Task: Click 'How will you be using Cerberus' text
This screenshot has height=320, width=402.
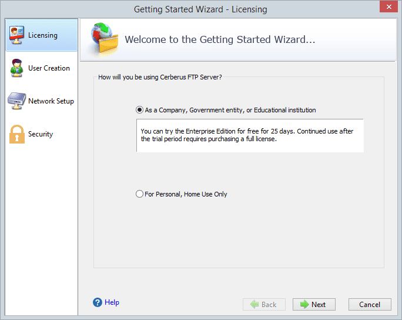Action: pos(160,77)
